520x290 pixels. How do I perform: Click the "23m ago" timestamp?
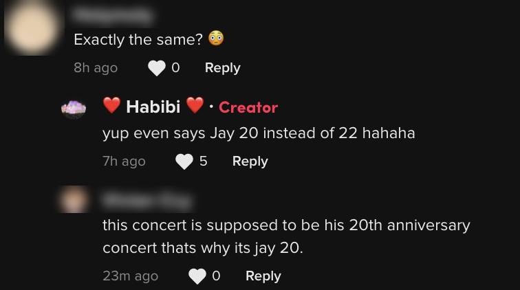click(130, 276)
